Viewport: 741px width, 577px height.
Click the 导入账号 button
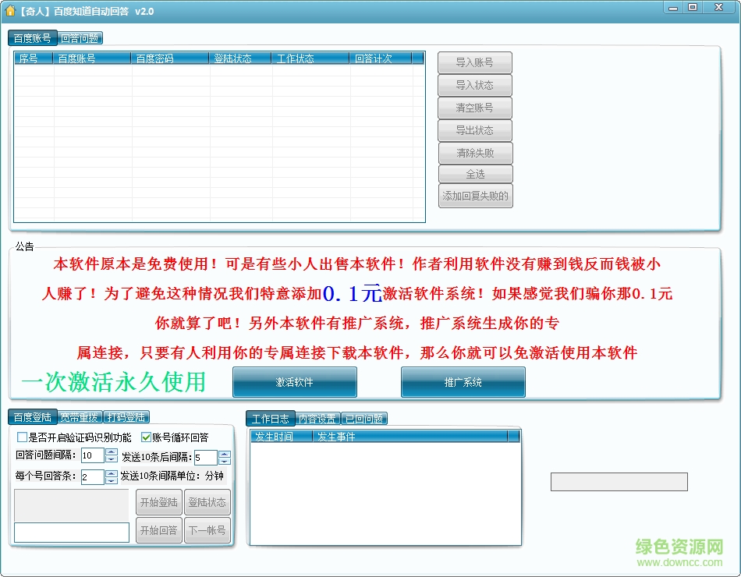tap(475, 62)
